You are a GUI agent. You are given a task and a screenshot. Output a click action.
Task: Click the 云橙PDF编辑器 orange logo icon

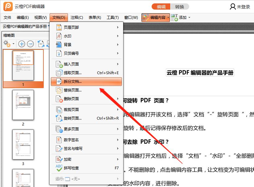(x=8, y=6)
